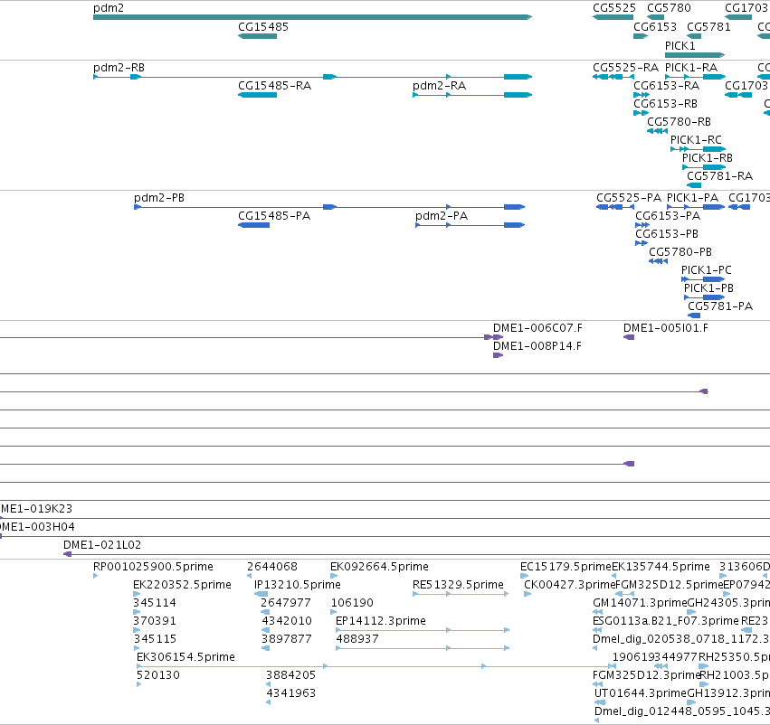Select the CG15485-PA protein bar

[254, 225]
